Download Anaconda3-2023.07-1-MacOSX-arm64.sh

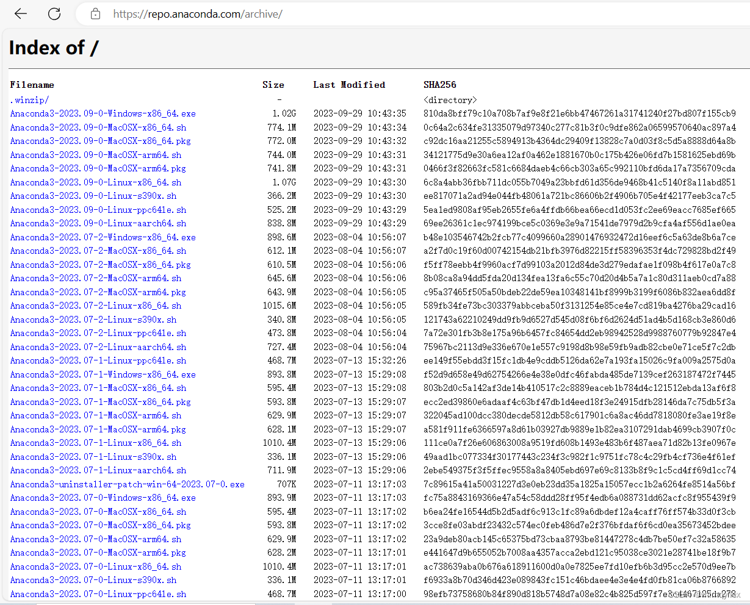pos(96,415)
